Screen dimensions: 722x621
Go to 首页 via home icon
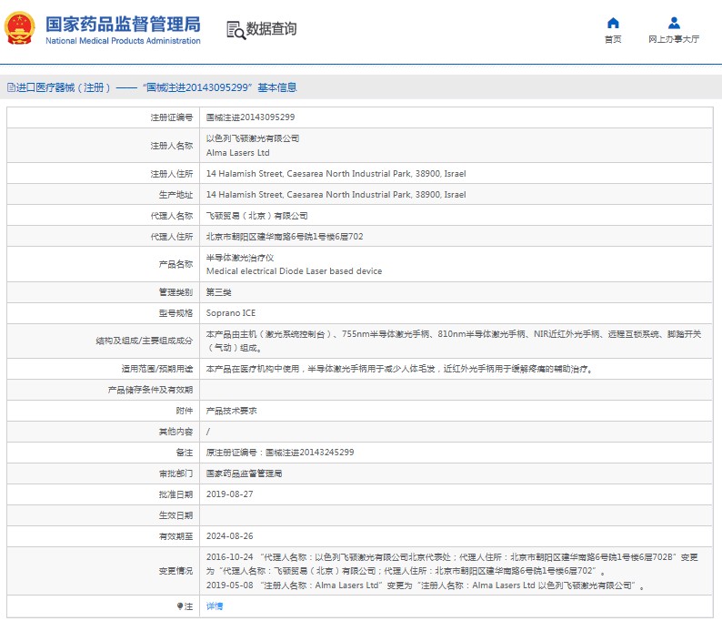(613, 23)
